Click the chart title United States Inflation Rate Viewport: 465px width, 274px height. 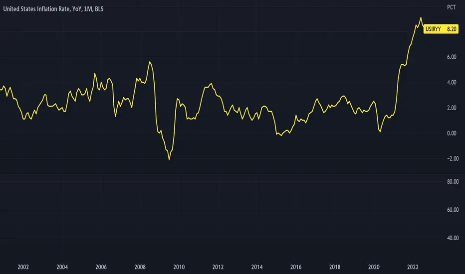pyautogui.click(x=36, y=9)
